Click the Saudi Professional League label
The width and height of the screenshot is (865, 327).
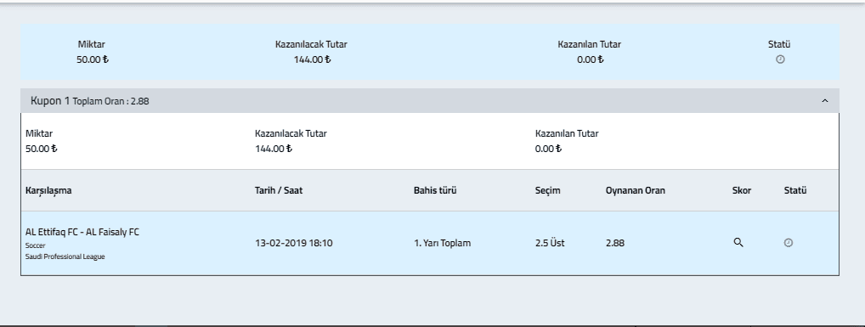click(x=65, y=257)
